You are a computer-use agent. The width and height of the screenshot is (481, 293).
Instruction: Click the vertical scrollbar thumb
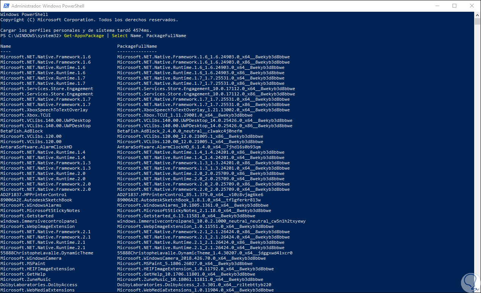click(478, 21)
